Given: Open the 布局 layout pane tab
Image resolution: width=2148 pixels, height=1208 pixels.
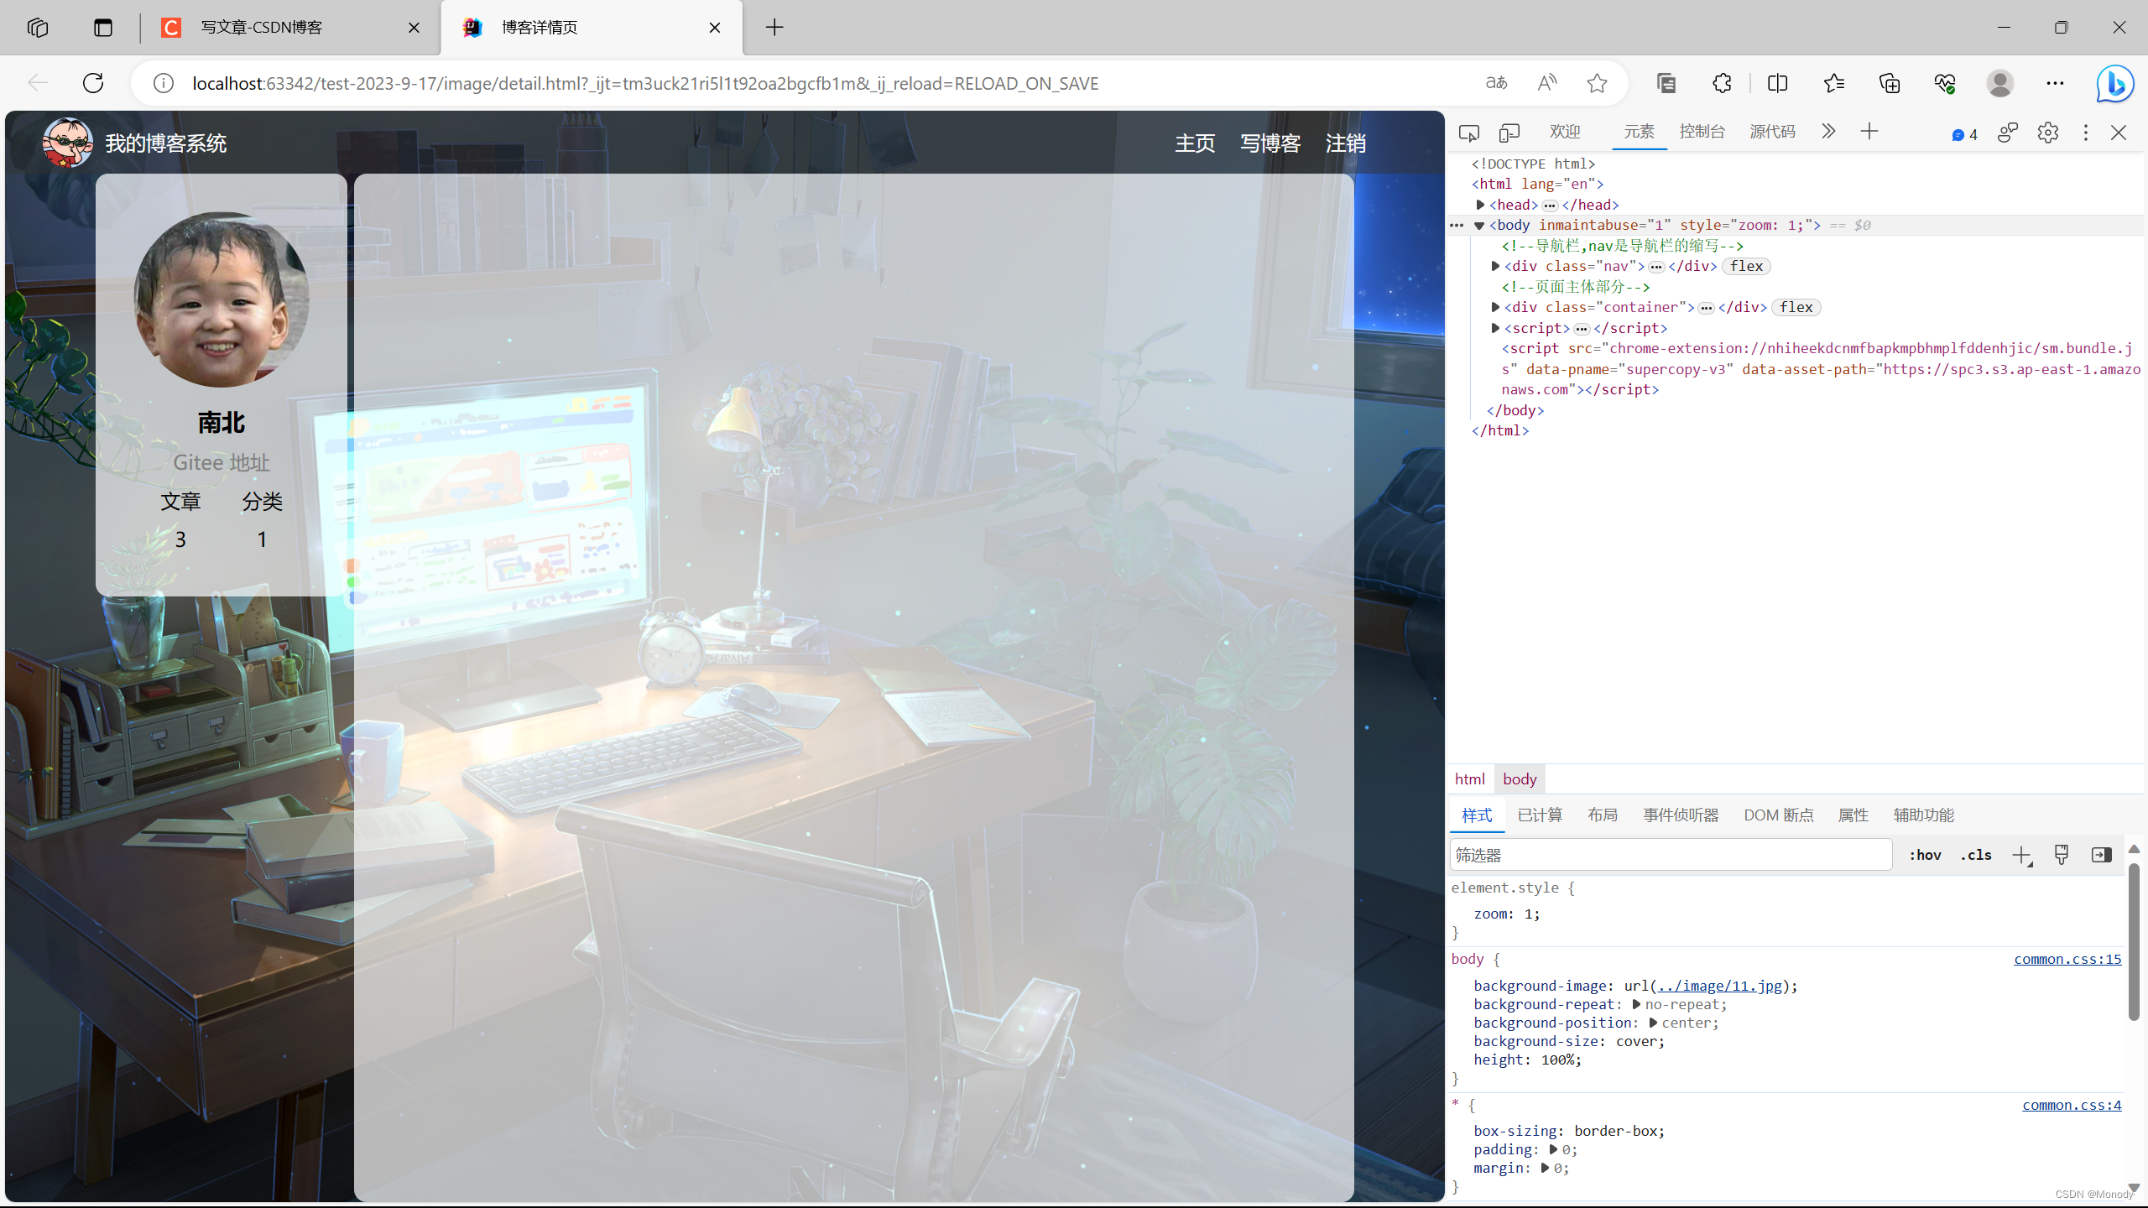Looking at the screenshot, I should coord(1603,815).
